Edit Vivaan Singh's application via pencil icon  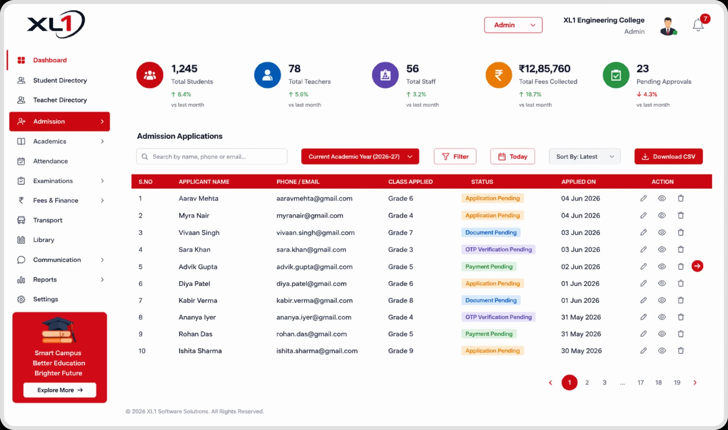pos(643,232)
